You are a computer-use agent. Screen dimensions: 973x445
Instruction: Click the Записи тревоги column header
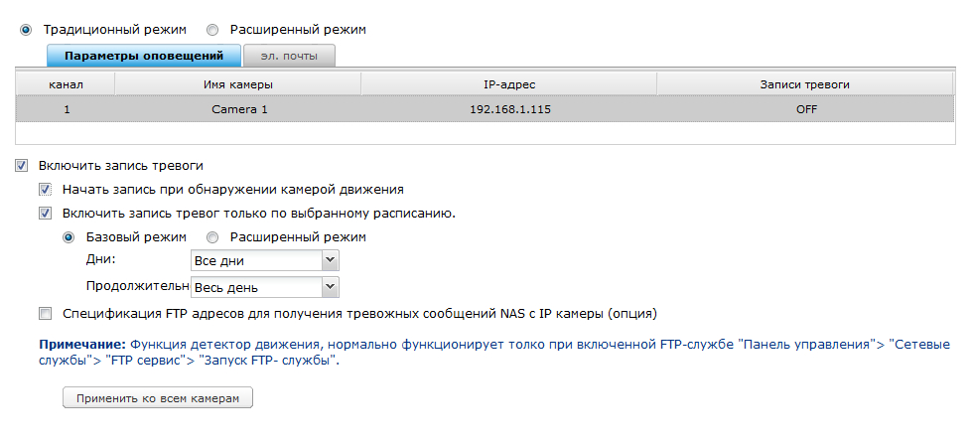805,84
